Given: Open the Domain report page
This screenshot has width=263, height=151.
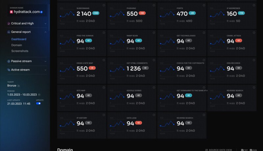Looking at the screenshot, I should click(x=17, y=45).
